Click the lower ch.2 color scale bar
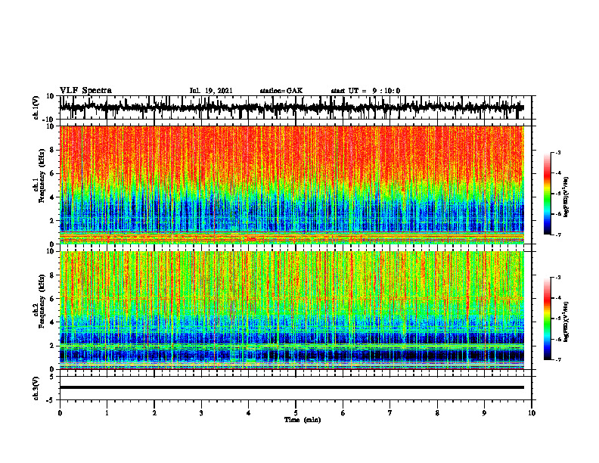This screenshot has width=599, height=463. tap(548, 319)
